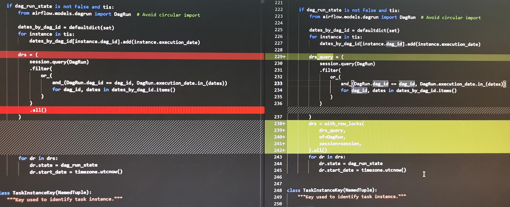510x207 pixels.
Task: Select line number 232 in the gutter
Action: (x=279, y=77)
